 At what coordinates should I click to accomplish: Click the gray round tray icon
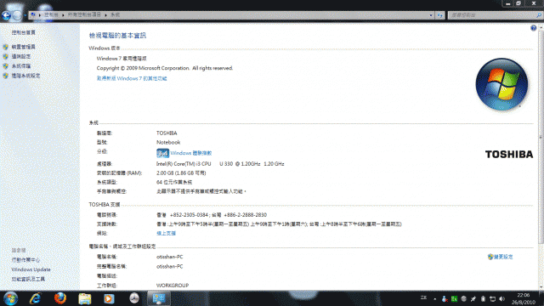[463, 298]
